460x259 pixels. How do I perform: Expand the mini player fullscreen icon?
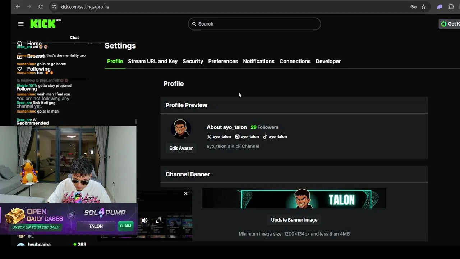tap(158, 220)
